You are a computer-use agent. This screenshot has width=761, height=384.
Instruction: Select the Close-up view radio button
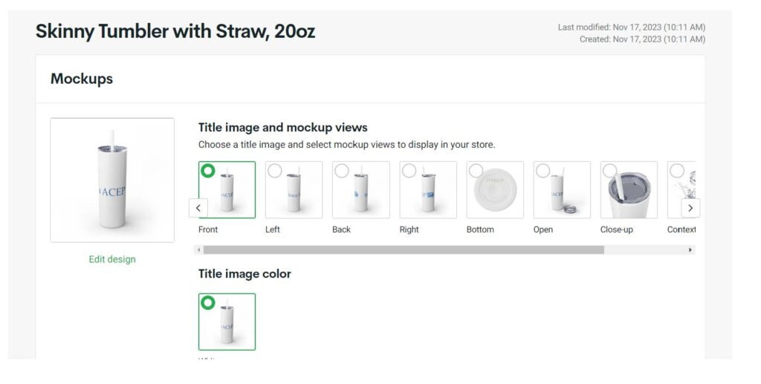point(610,171)
